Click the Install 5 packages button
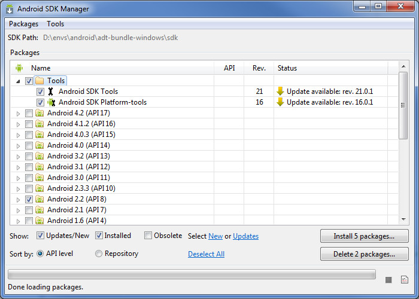 pyautogui.click(x=364, y=236)
